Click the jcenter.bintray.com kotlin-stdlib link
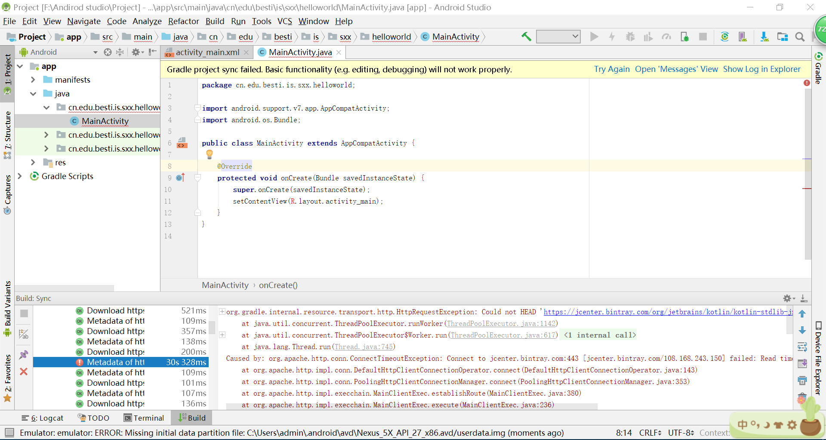826x440 pixels. coord(668,312)
